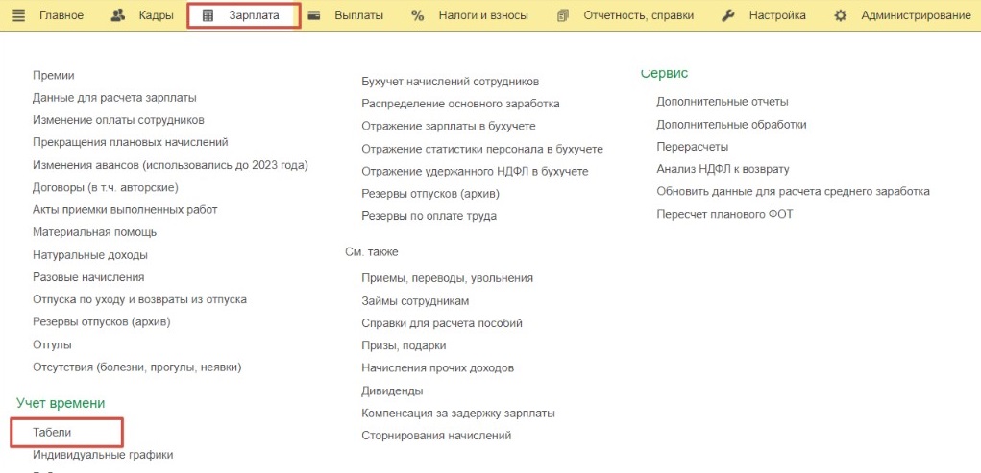The height and width of the screenshot is (473, 981).
Task: Click the wrench icon for Настройка
Action: tap(728, 15)
